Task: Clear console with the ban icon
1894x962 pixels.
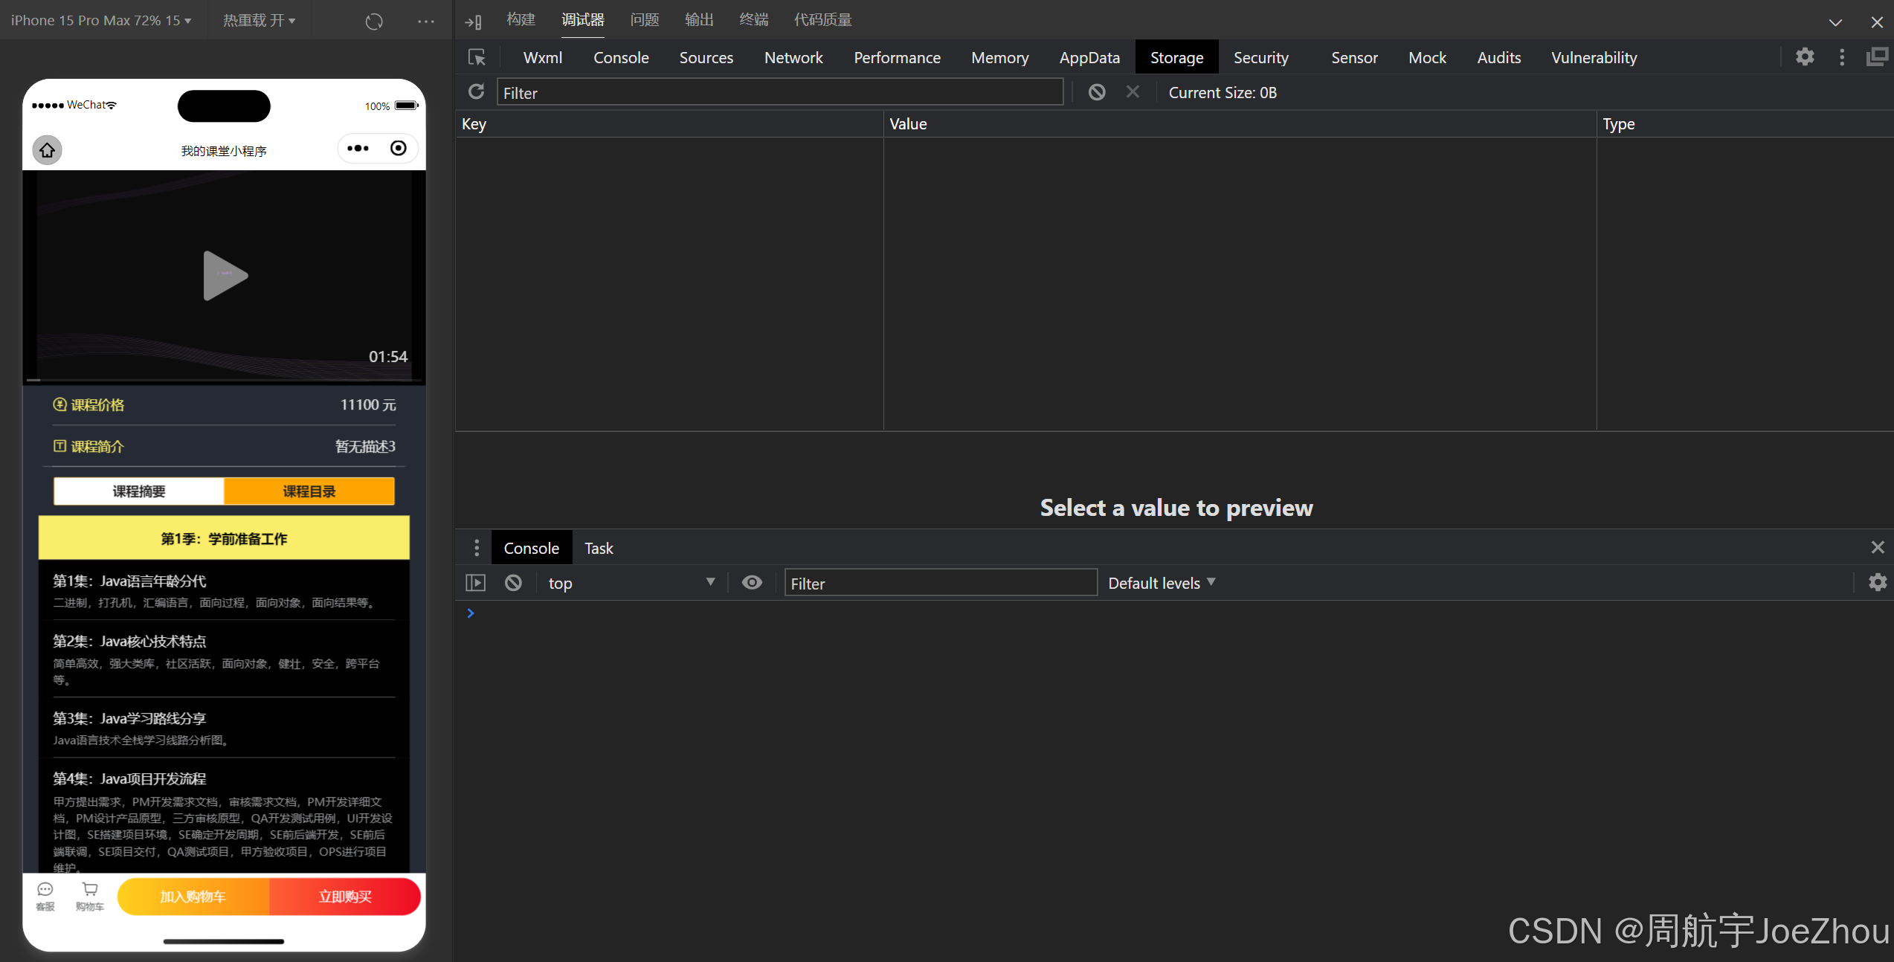Action: (513, 583)
